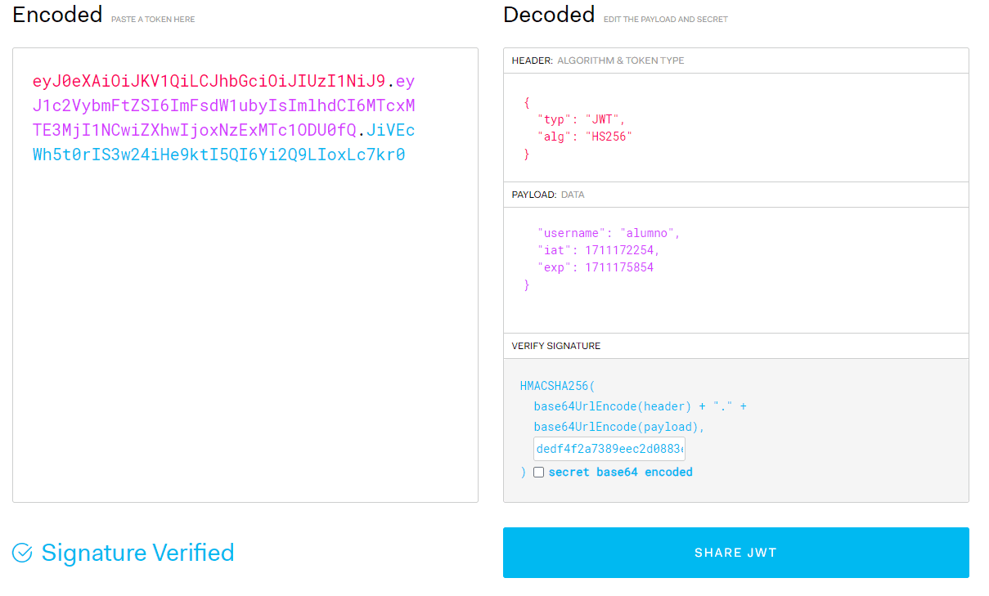This screenshot has height=596, width=989.
Task: Click the Signature Verified checkmark icon
Action: pyautogui.click(x=22, y=553)
